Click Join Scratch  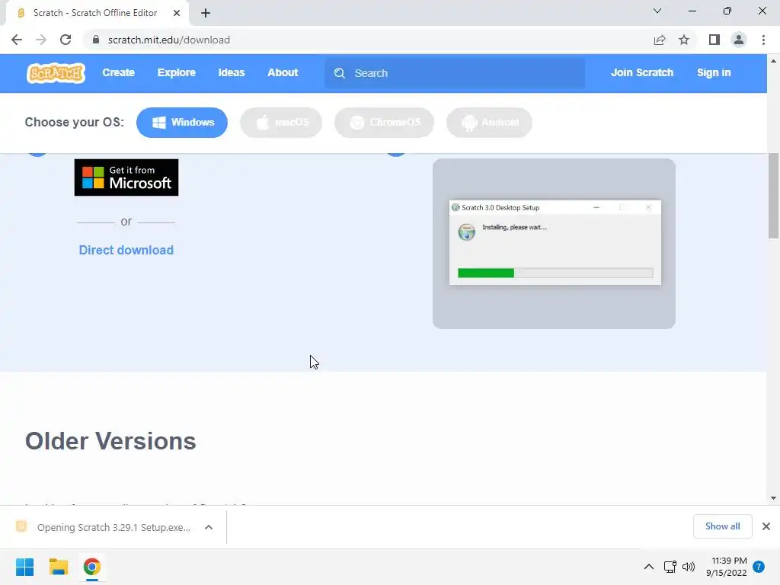[x=641, y=72]
